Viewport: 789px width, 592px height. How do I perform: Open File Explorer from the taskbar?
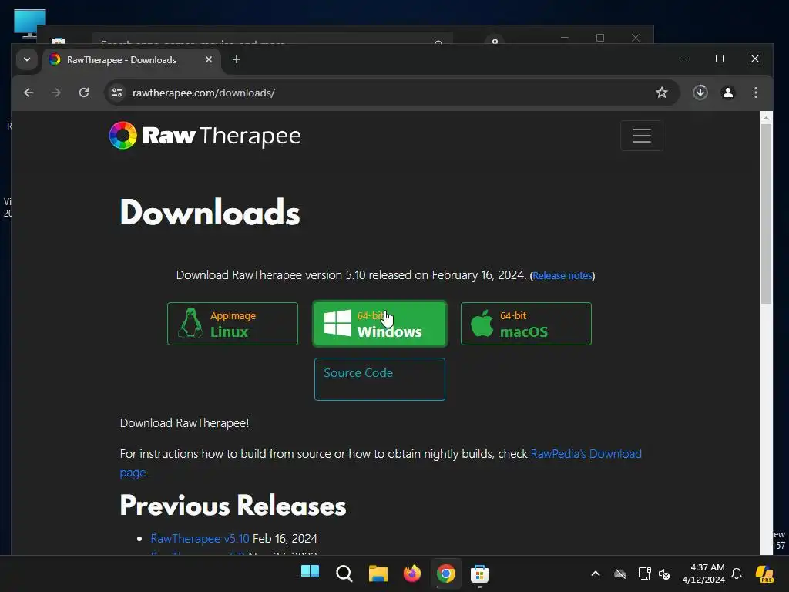pyautogui.click(x=378, y=573)
